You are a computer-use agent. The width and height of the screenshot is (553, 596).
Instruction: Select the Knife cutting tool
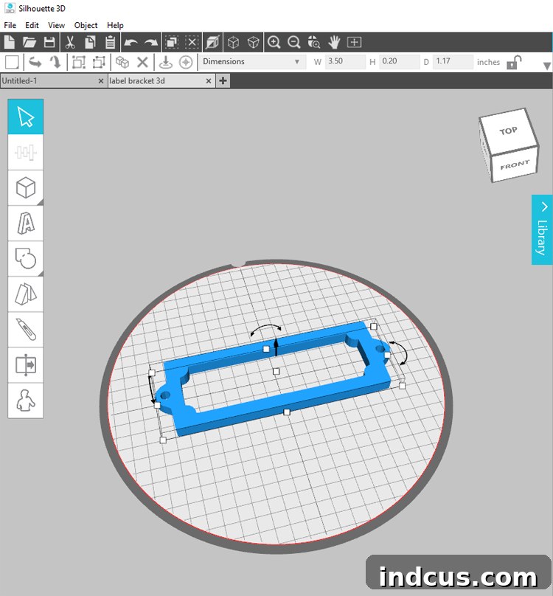26,330
